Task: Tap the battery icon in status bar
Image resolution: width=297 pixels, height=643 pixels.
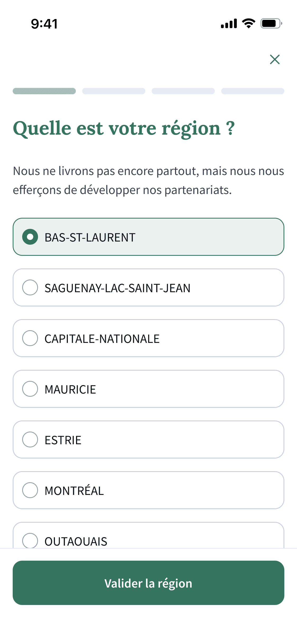Action: pos(271,23)
